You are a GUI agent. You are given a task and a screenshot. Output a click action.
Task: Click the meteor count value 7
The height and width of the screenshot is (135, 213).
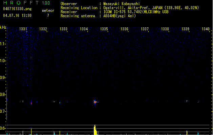click(x=48, y=16)
